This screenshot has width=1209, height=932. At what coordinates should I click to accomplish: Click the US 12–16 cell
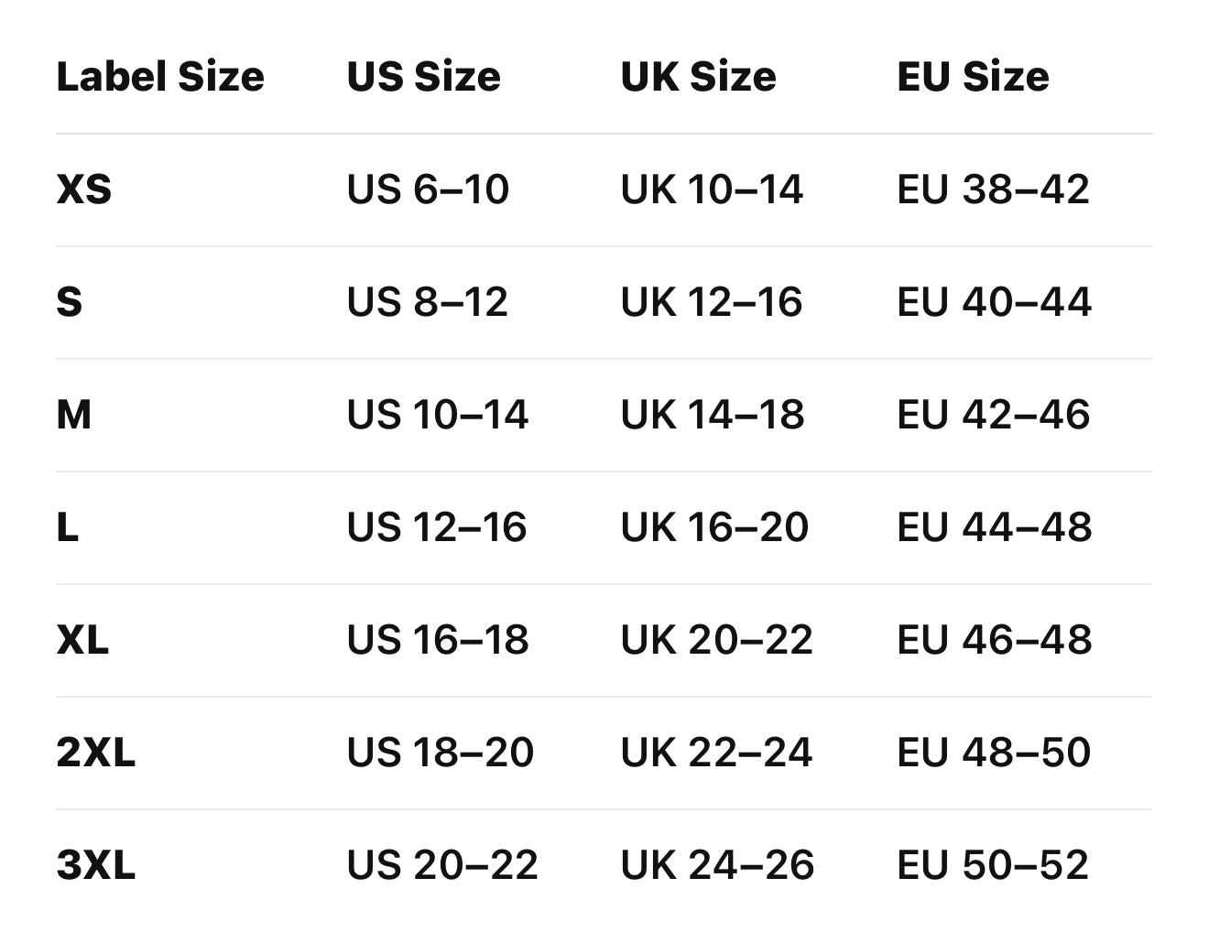coord(437,528)
